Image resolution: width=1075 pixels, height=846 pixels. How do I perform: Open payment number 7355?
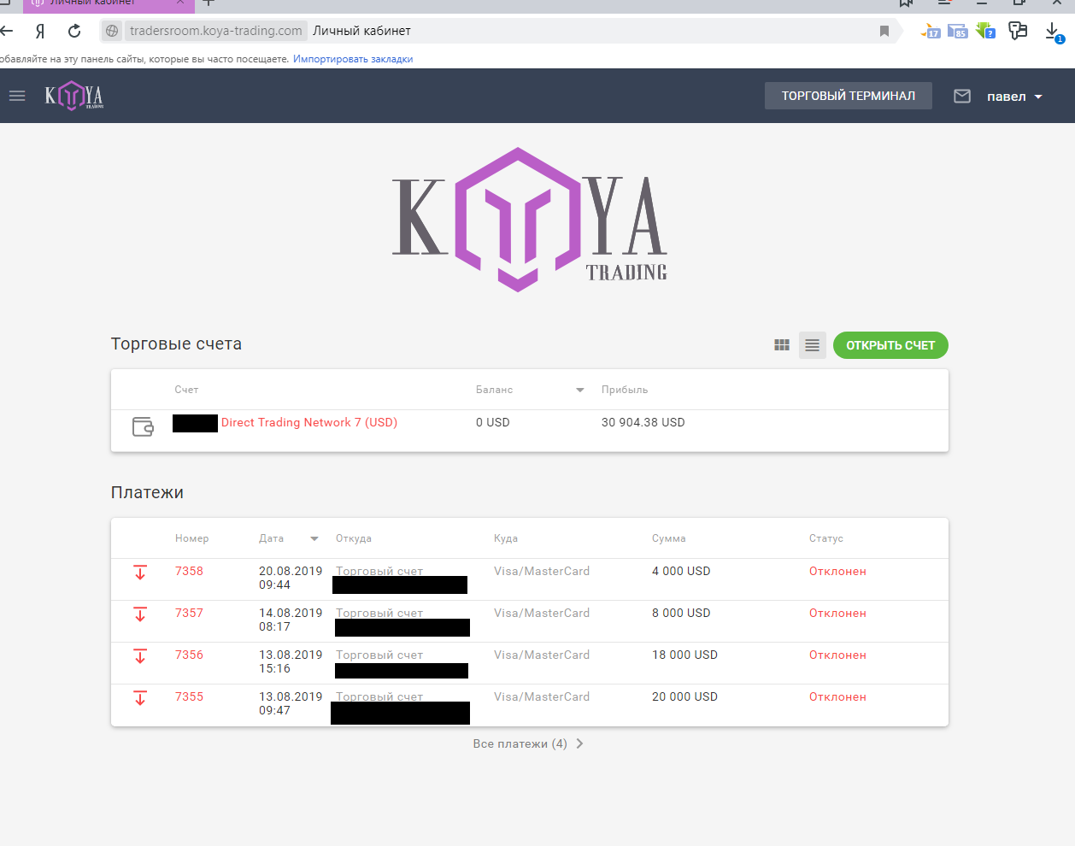pos(189,696)
